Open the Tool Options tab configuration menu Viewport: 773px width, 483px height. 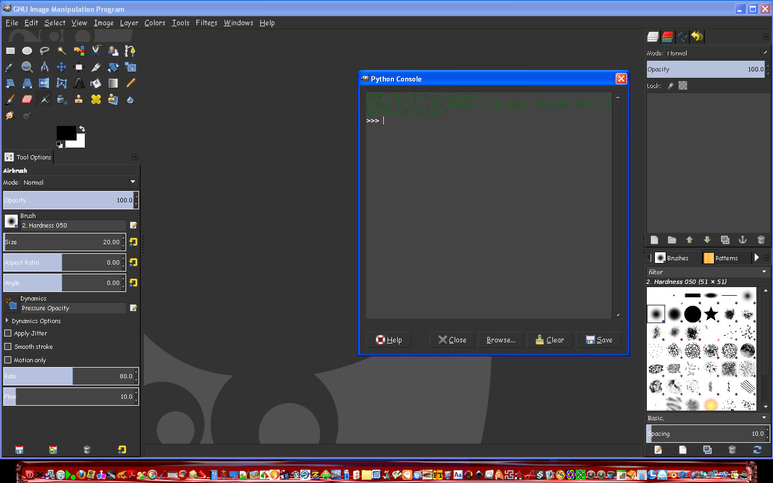(x=135, y=157)
